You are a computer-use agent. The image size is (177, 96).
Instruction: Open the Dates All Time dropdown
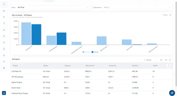tap(51, 7)
